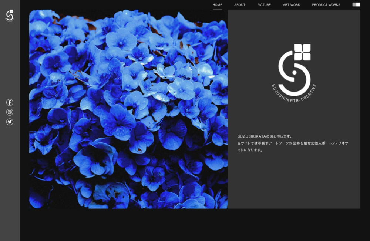The width and height of the screenshot is (370, 241).
Task: Click the final text line 'イトになります。'
Action: coord(250,150)
